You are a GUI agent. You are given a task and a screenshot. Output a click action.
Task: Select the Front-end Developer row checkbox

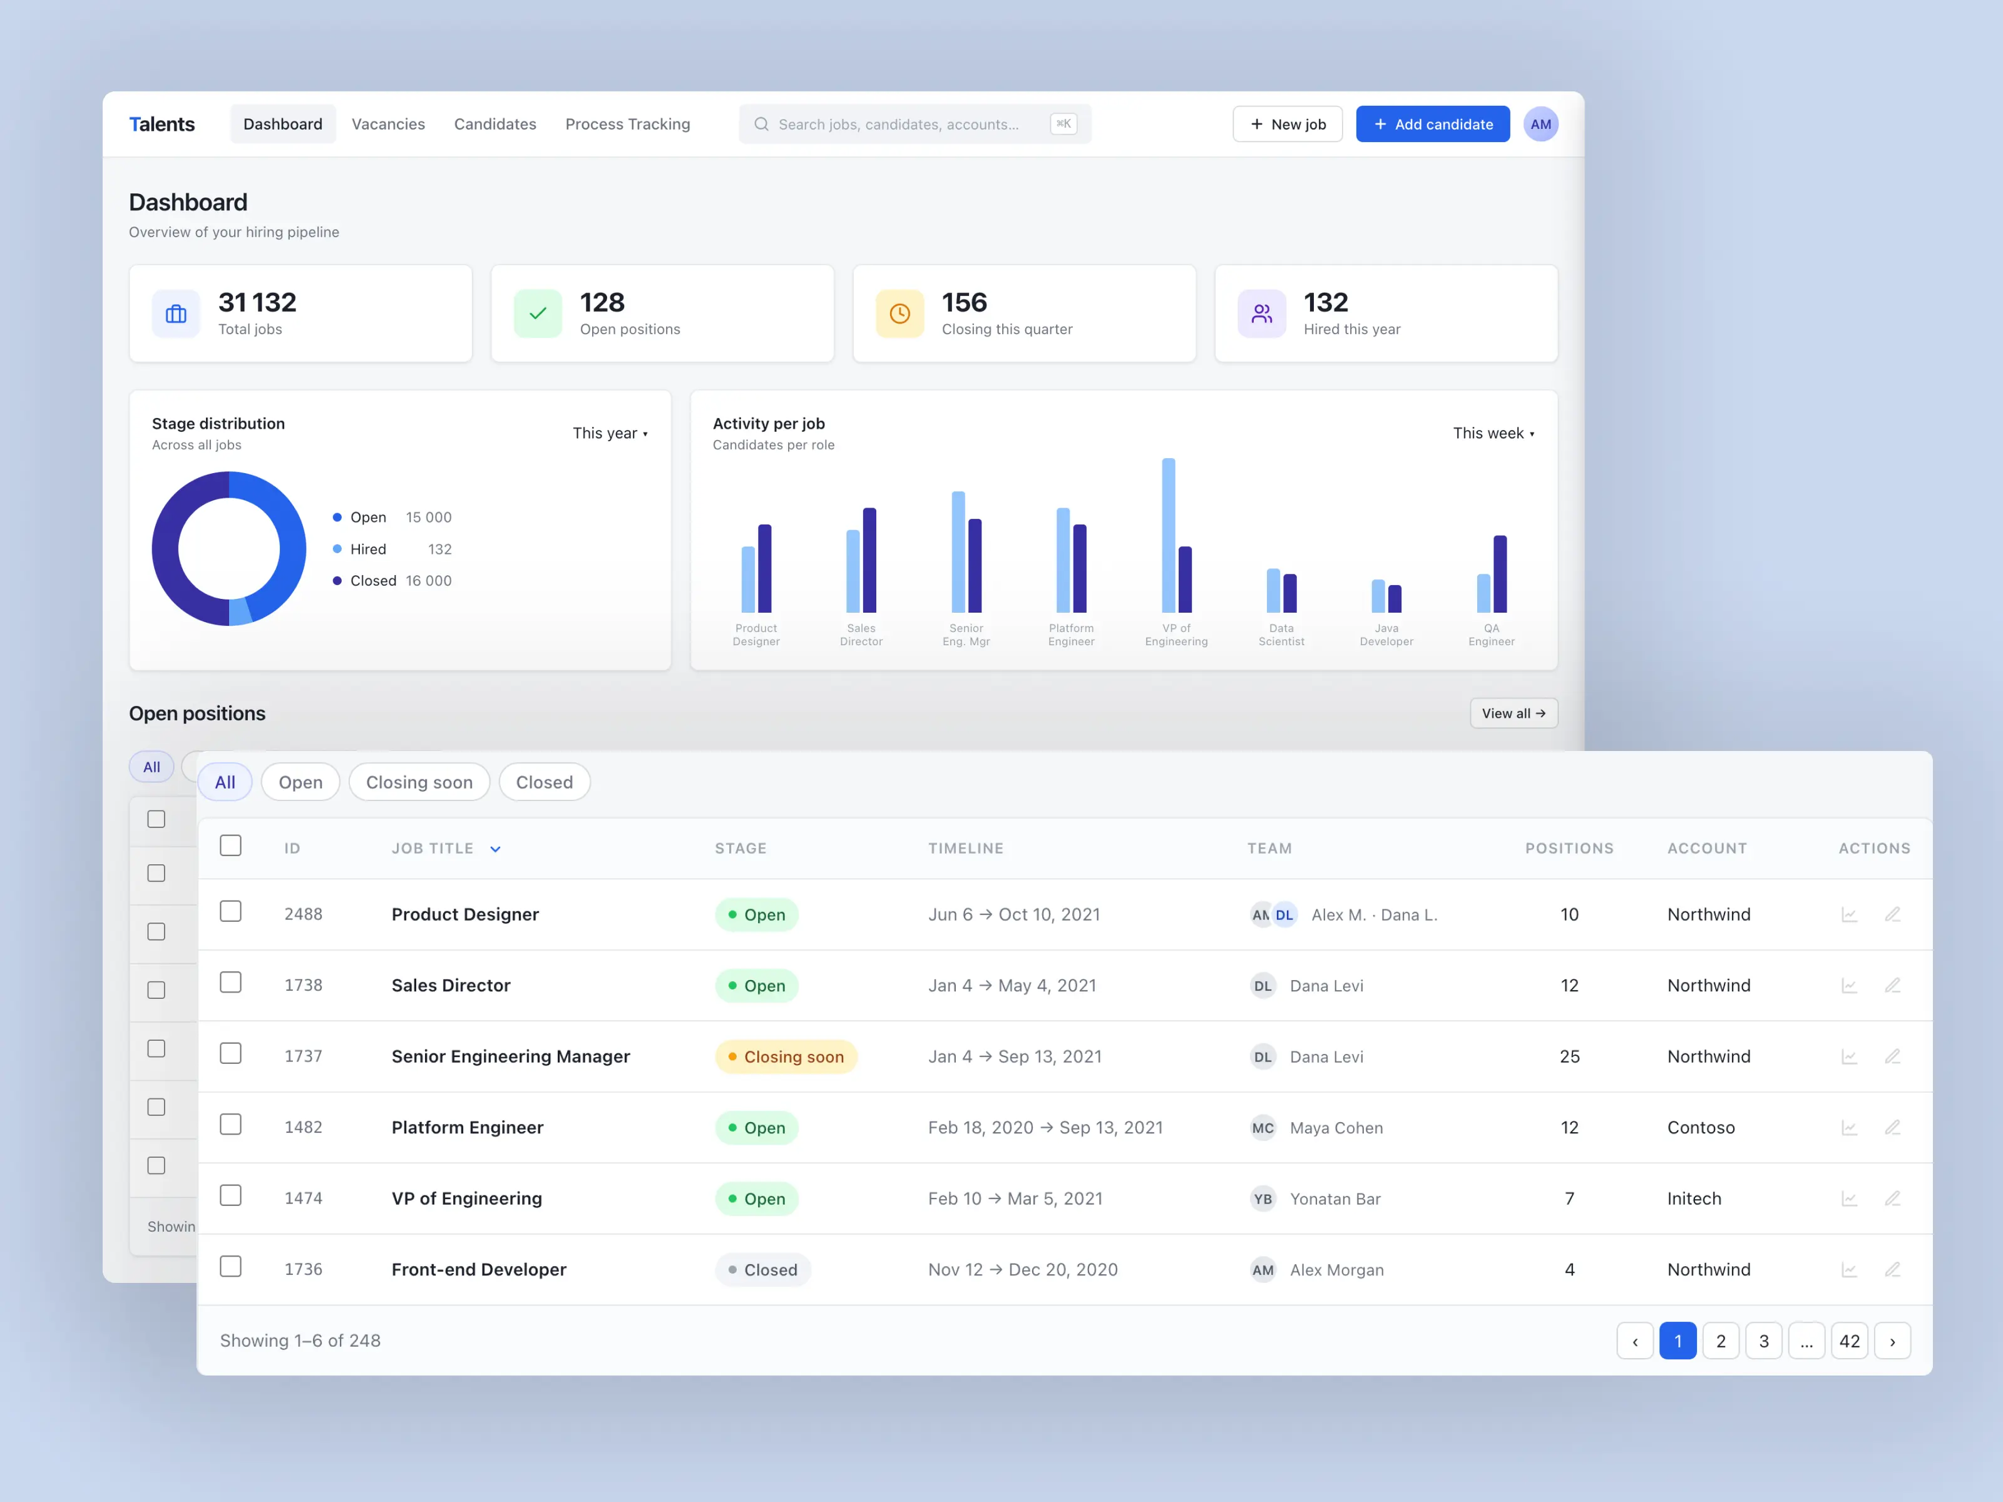click(231, 1265)
